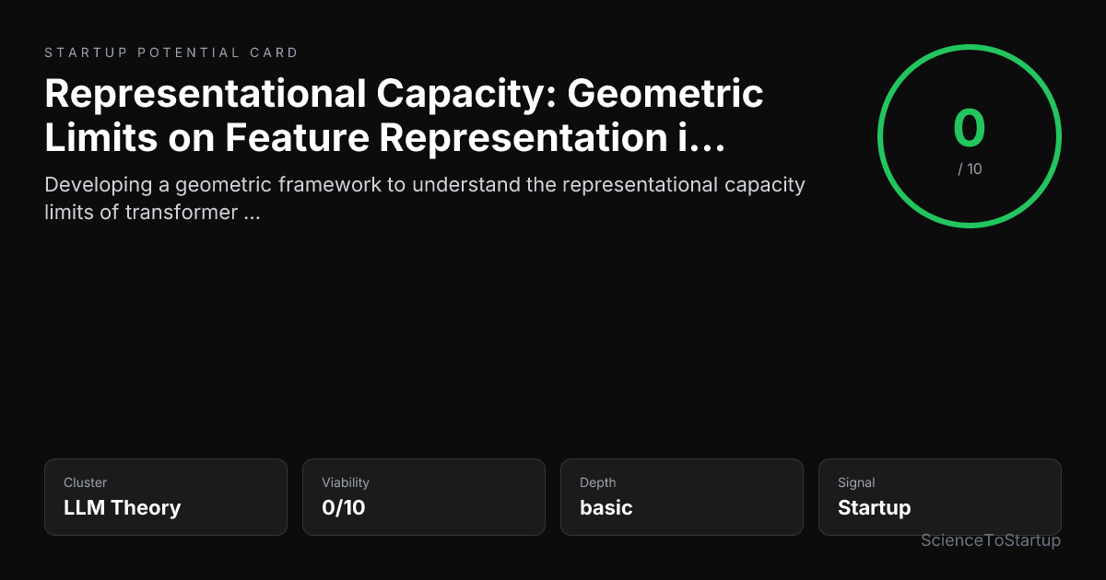Click the description starting 'Developing a geometric framework'
Viewport: 1106px width, 580px height.
click(x=425, y=198)
